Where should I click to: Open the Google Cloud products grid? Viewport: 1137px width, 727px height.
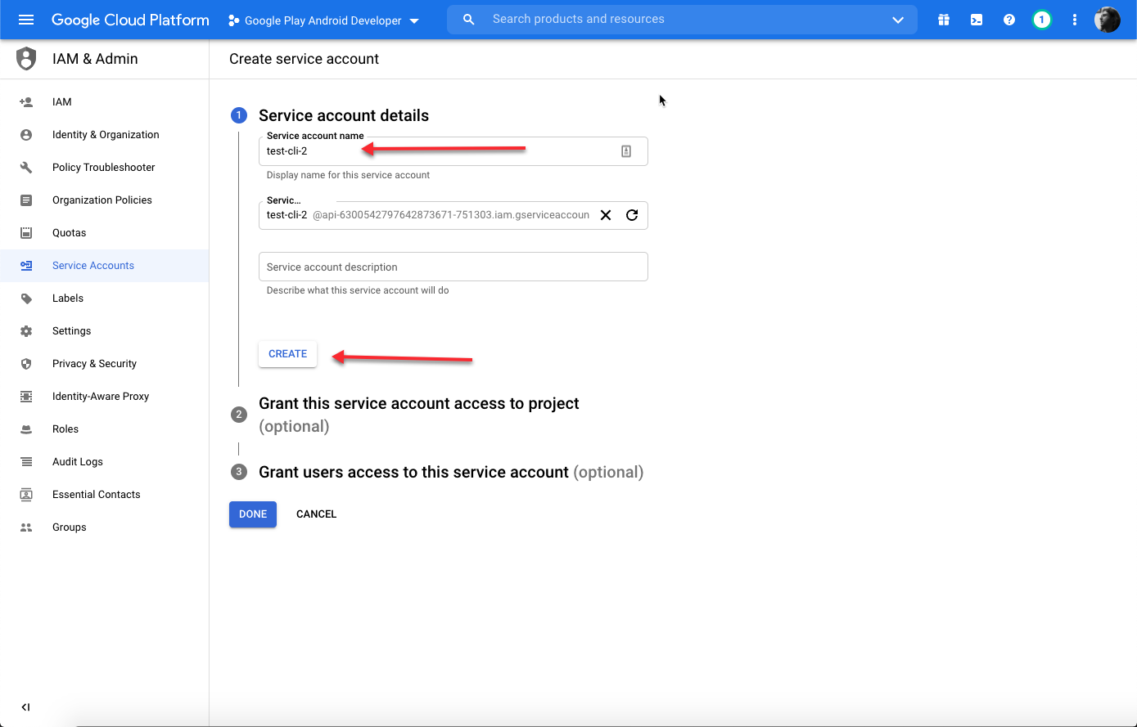[943, 20]
